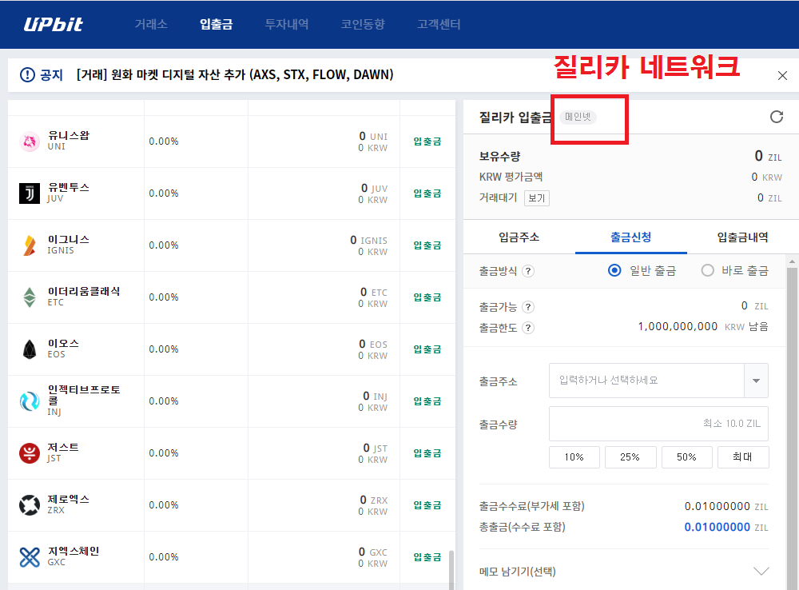Click 입출금 link for 인젝티브프로토콜 INJ
799x590 pixels.
(x=427, y=401)
